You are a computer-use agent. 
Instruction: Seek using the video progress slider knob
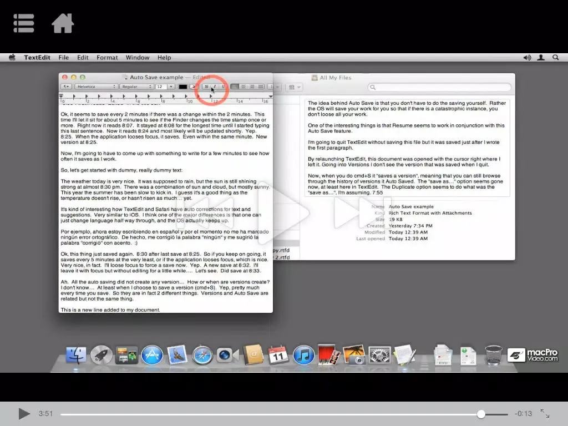click(481, 414)
